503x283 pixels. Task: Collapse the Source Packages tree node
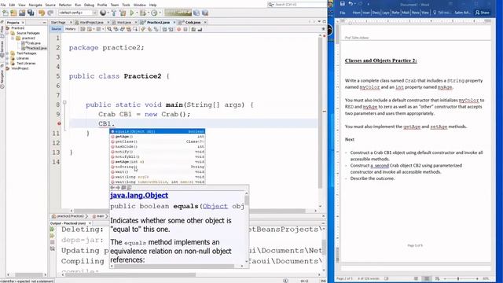8,33
